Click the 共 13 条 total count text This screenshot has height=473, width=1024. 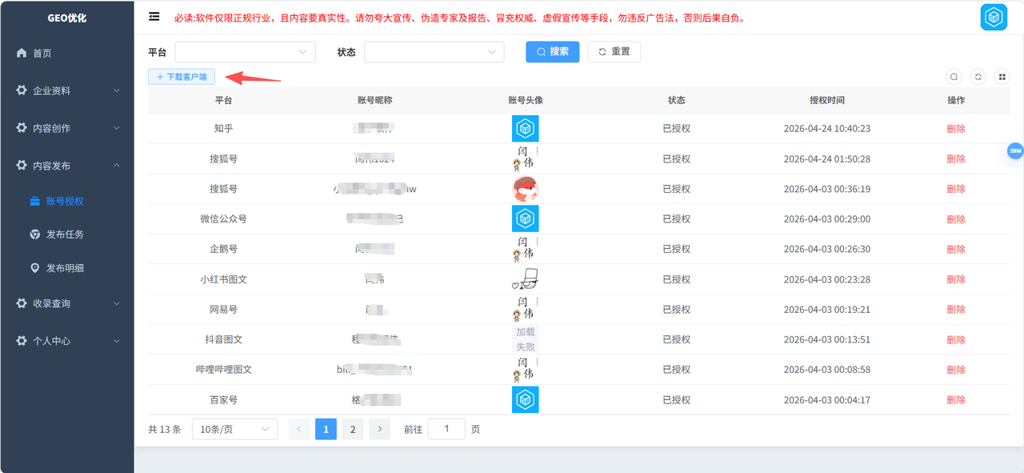pyautogui.click(x=165, y=429)
